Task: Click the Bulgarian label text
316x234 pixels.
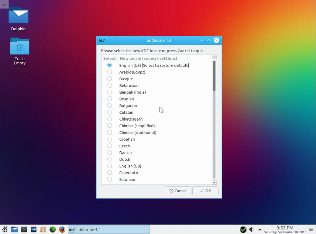Action: tap(128, 106)
